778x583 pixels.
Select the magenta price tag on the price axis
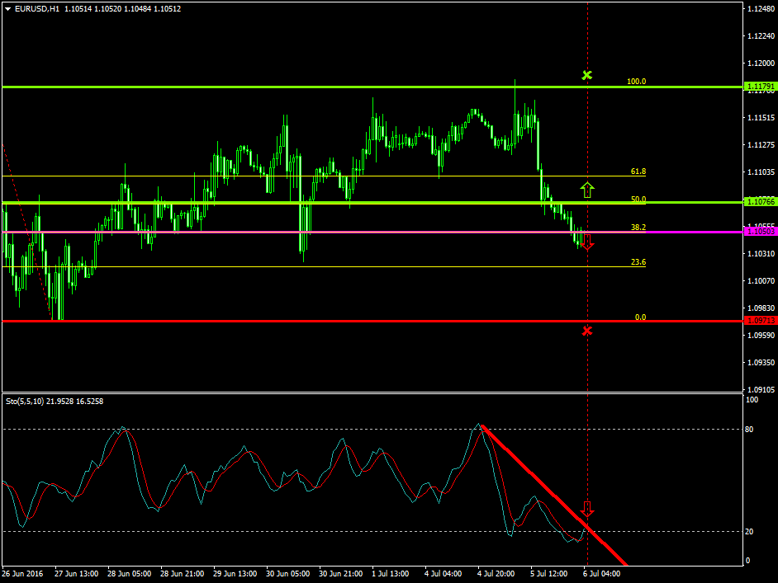tap(759, 232)
